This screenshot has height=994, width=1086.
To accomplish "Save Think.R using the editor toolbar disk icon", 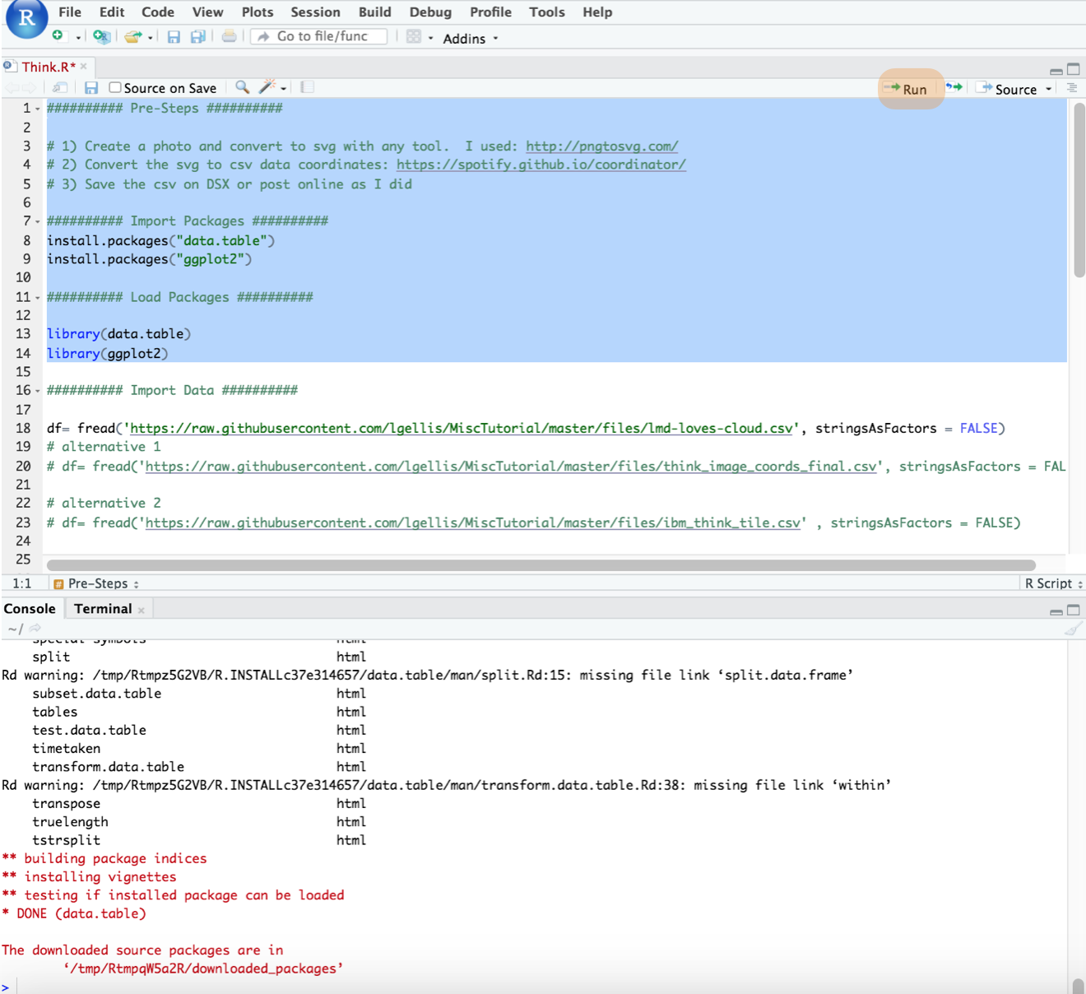I will 91,87.
